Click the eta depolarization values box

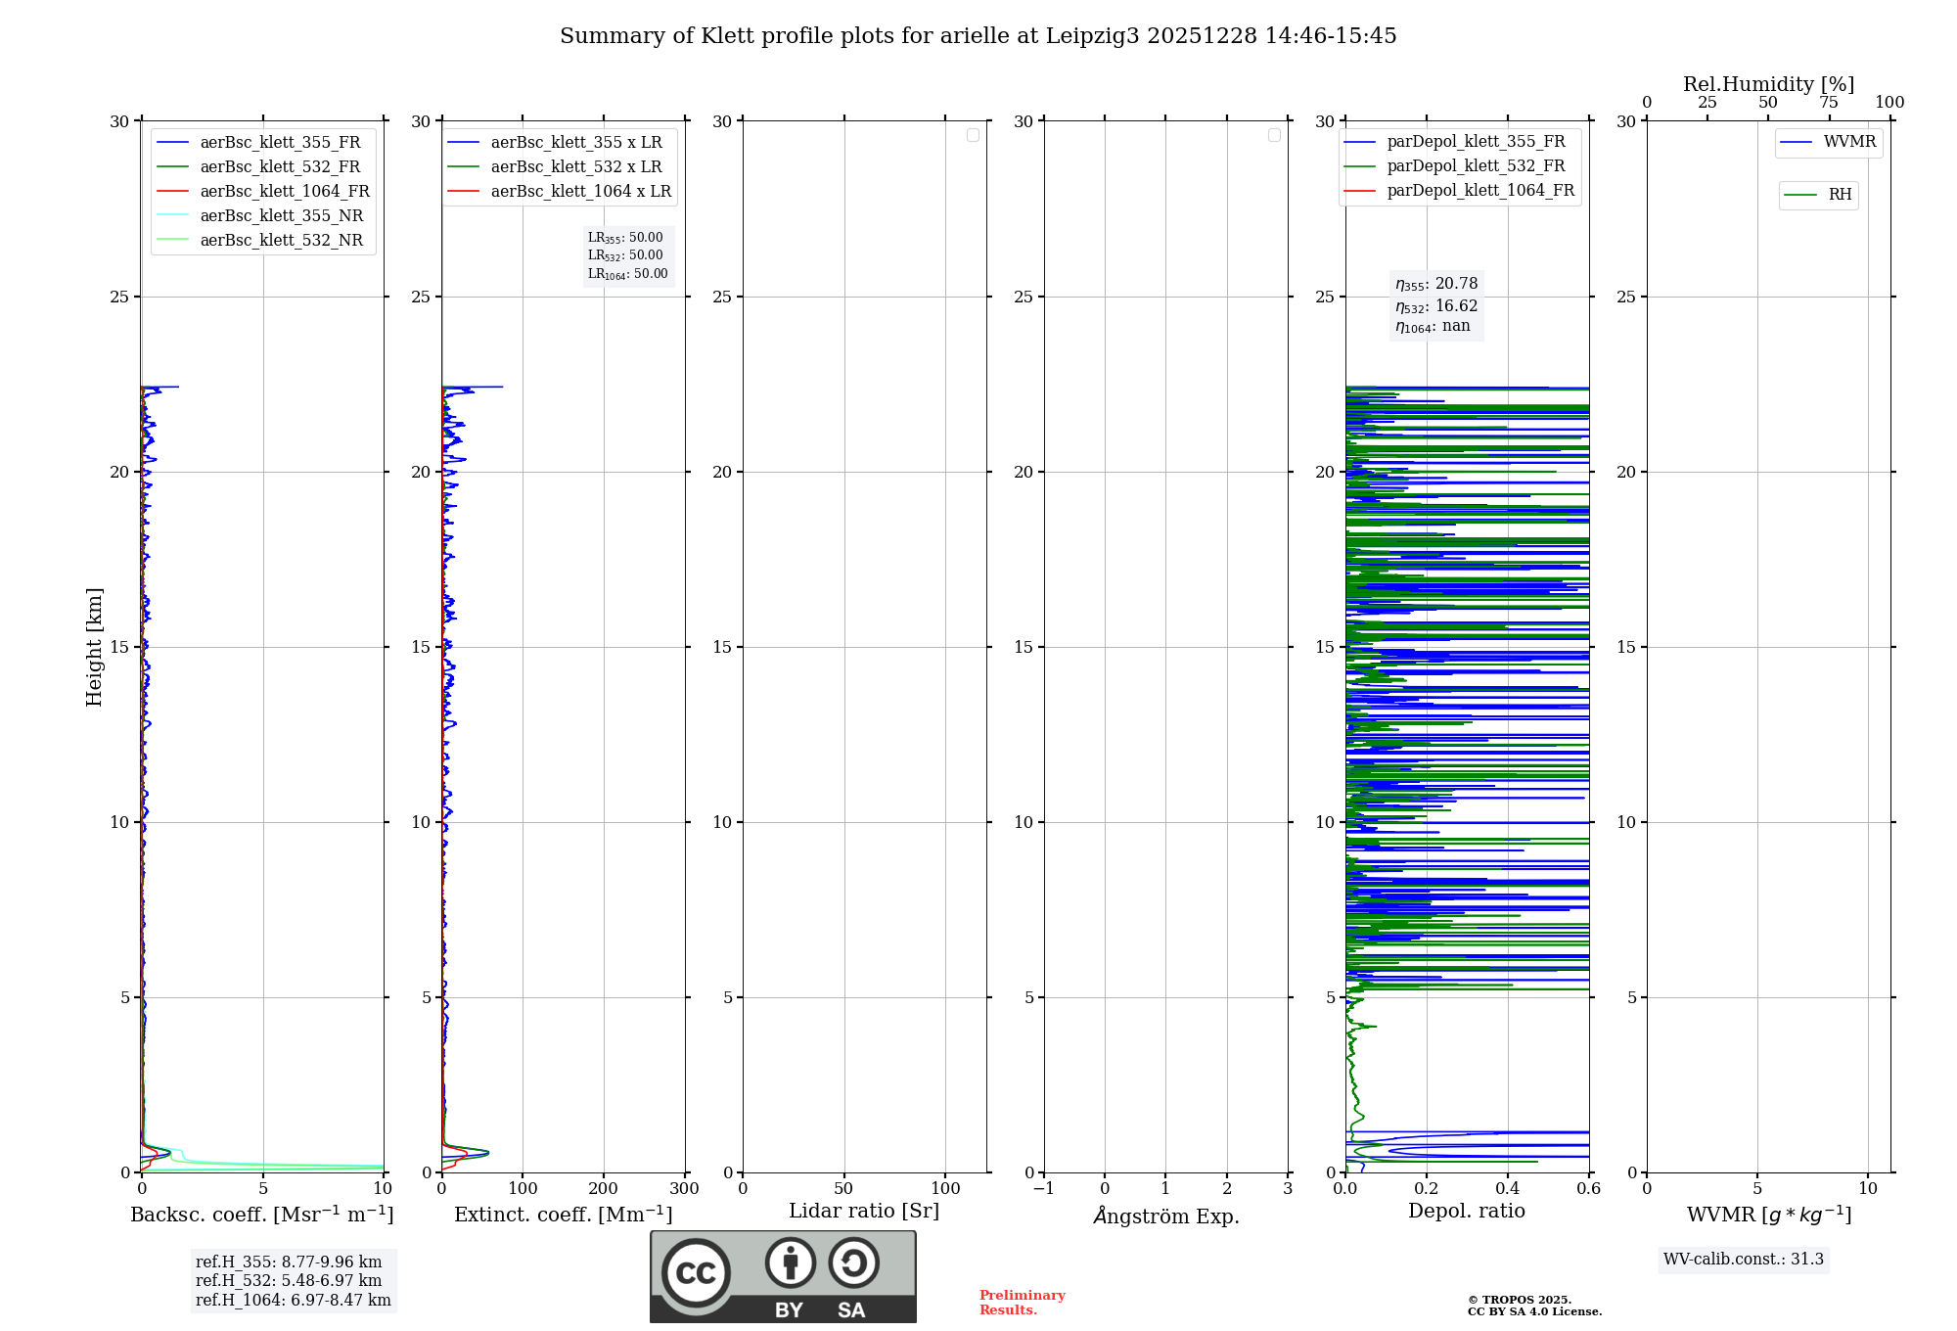[1435, 305]
